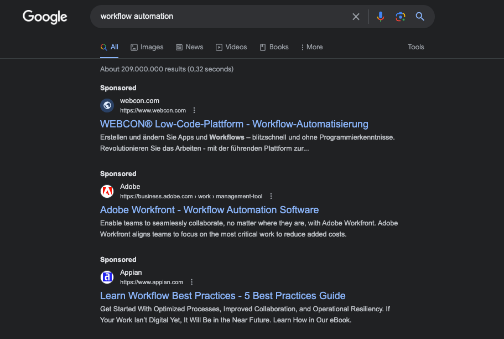The width and height of the screenshot is (504, 339).
Task: Switch to Images tab
Action: pos(147,47)
